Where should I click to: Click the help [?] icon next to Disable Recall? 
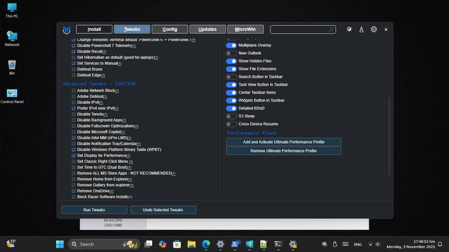click(x=105, y=52)
